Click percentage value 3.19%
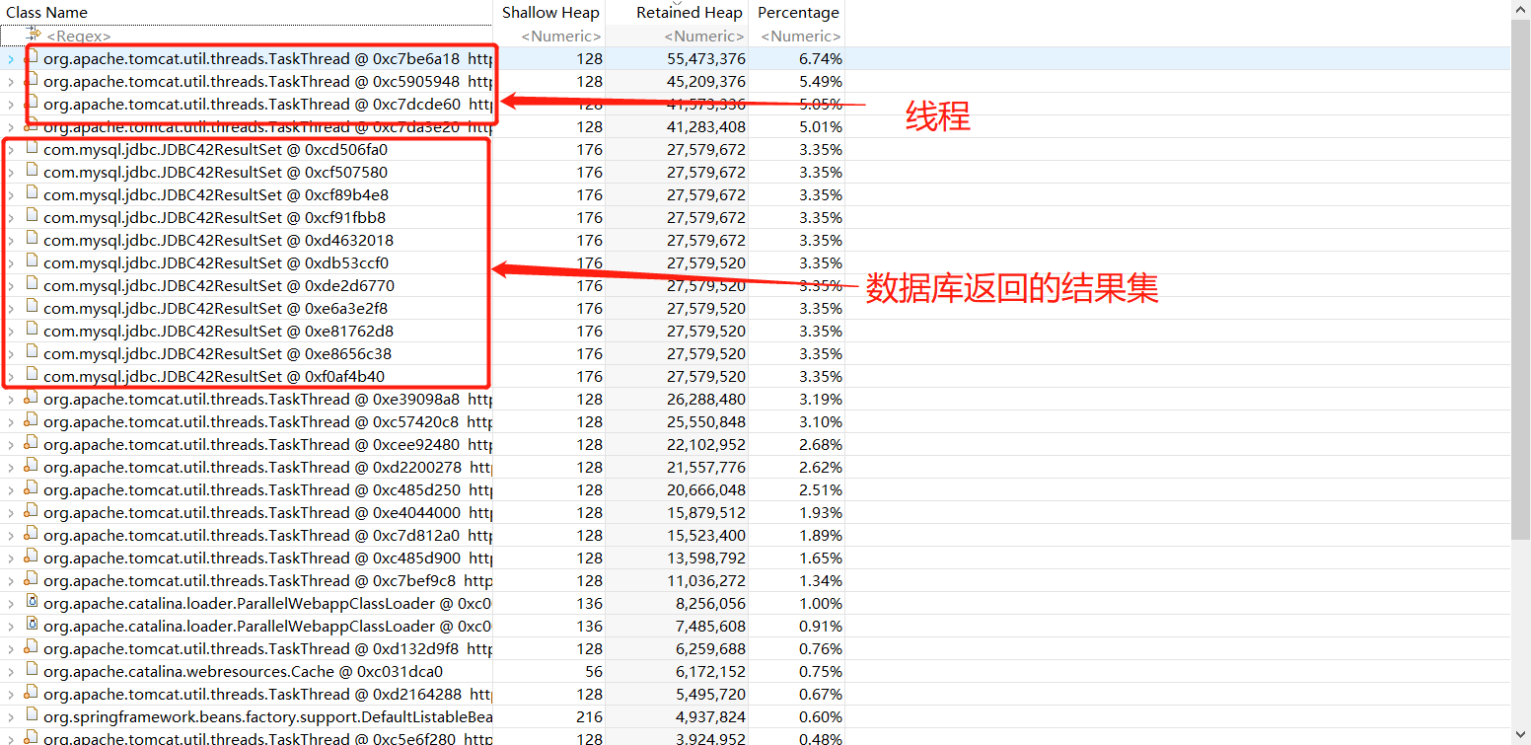 click(821, 399)
